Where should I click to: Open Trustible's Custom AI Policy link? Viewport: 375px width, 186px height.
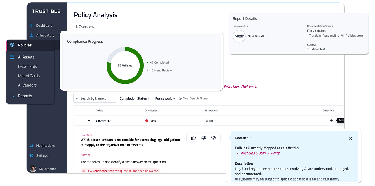click(x=260, y=153)
